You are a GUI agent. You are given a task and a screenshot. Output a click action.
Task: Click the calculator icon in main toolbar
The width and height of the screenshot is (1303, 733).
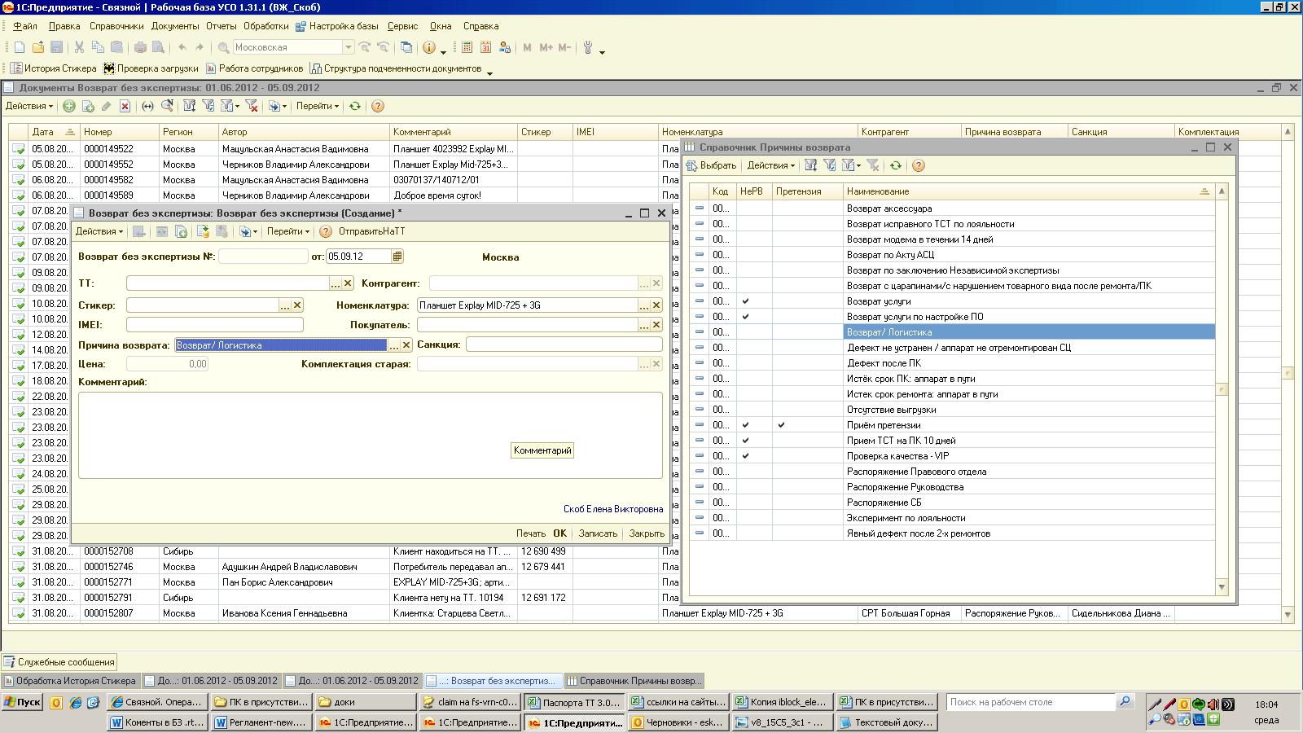467,47
